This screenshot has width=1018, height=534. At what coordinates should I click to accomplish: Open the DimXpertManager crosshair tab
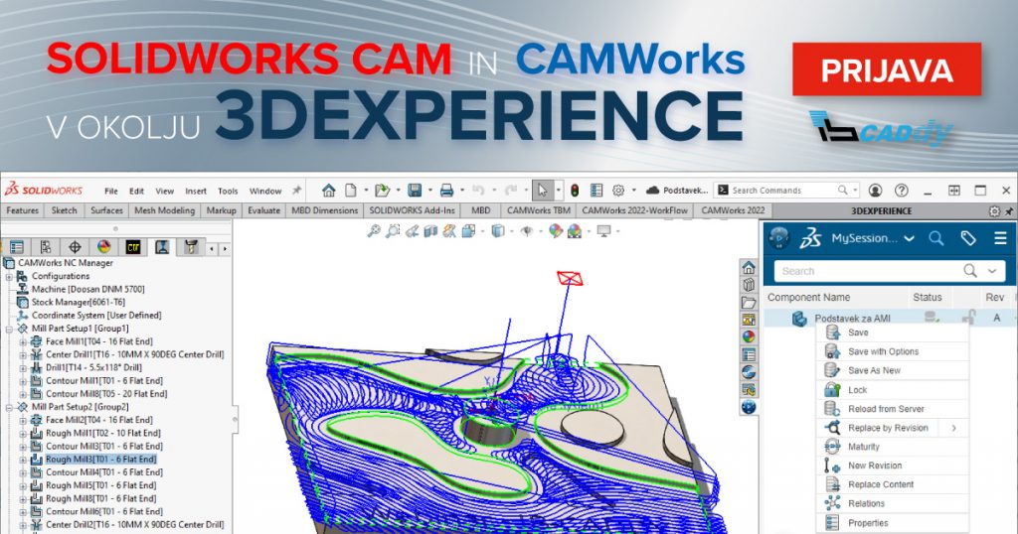coord(75,247)
